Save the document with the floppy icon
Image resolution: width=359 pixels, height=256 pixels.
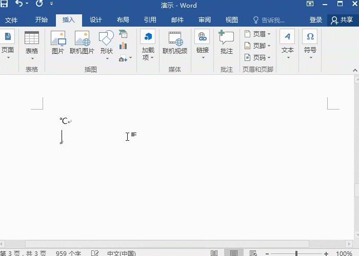point(4,4)
